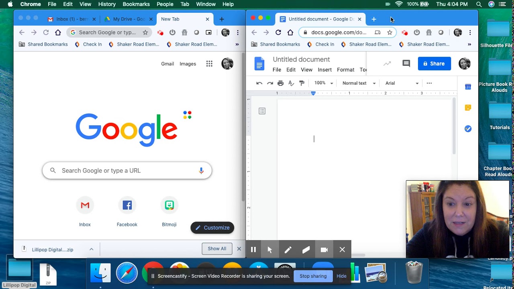The height and width of the screenshot is (289, 514).
Task: Open the Gmail link on New Tab
Action: (x=167, y=64)
